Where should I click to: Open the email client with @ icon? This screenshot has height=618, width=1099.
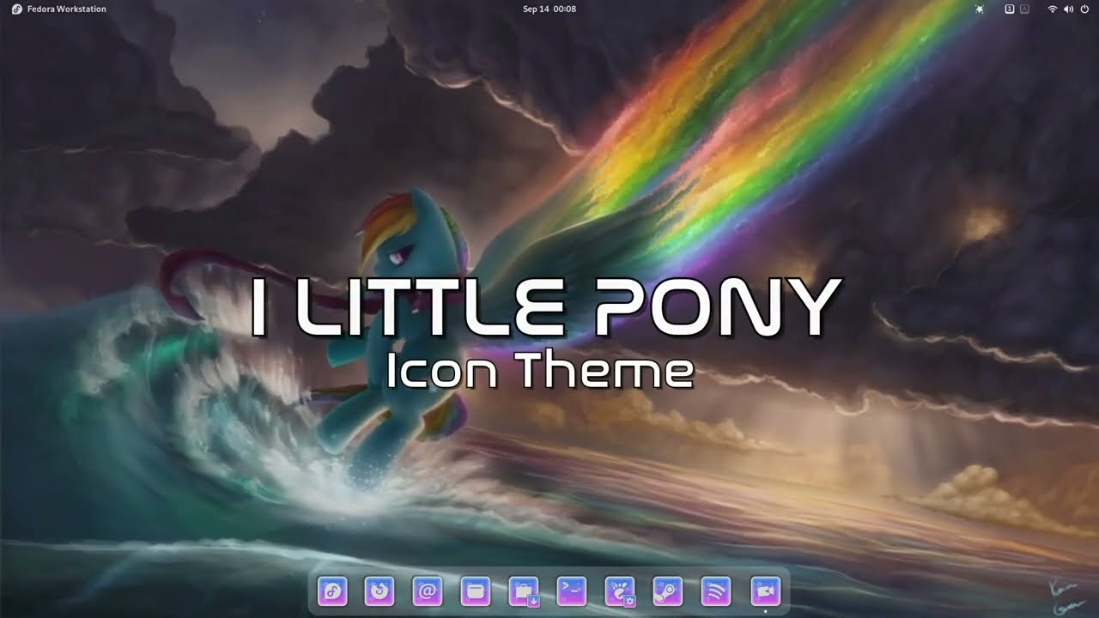[428, 591]
